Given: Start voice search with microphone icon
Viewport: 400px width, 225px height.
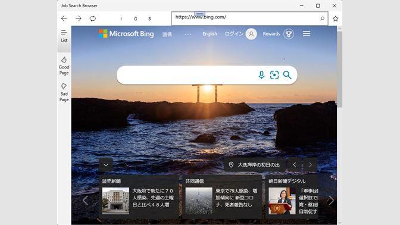Looking at the screenshot, I should [261, 75].
